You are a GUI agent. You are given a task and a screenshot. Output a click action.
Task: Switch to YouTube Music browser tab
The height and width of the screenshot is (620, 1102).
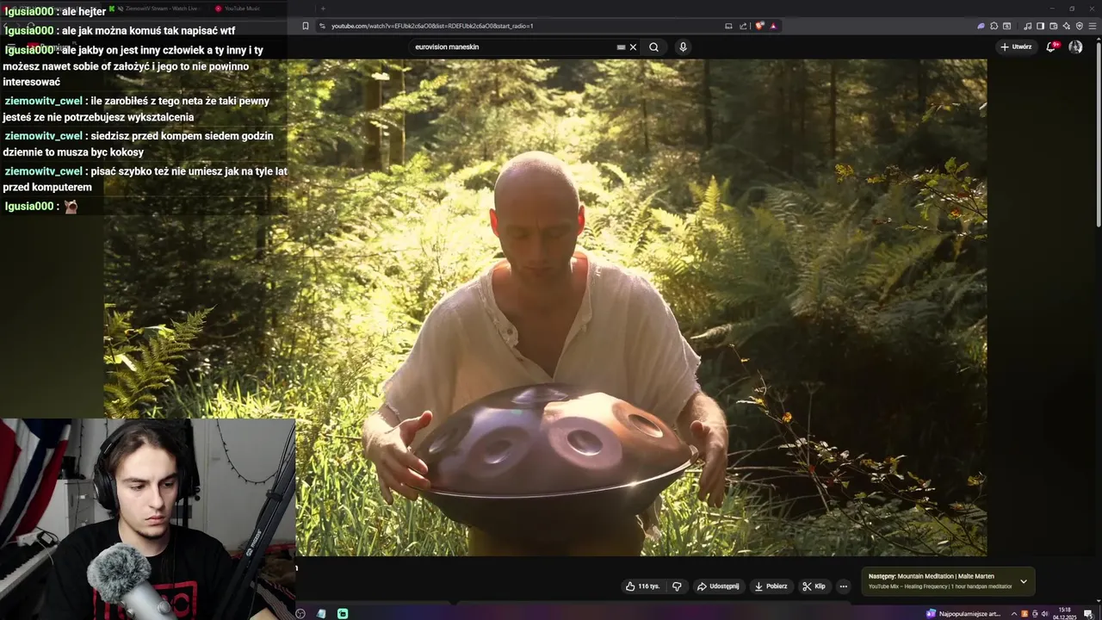pyautogui.click(x=241, y=9)
